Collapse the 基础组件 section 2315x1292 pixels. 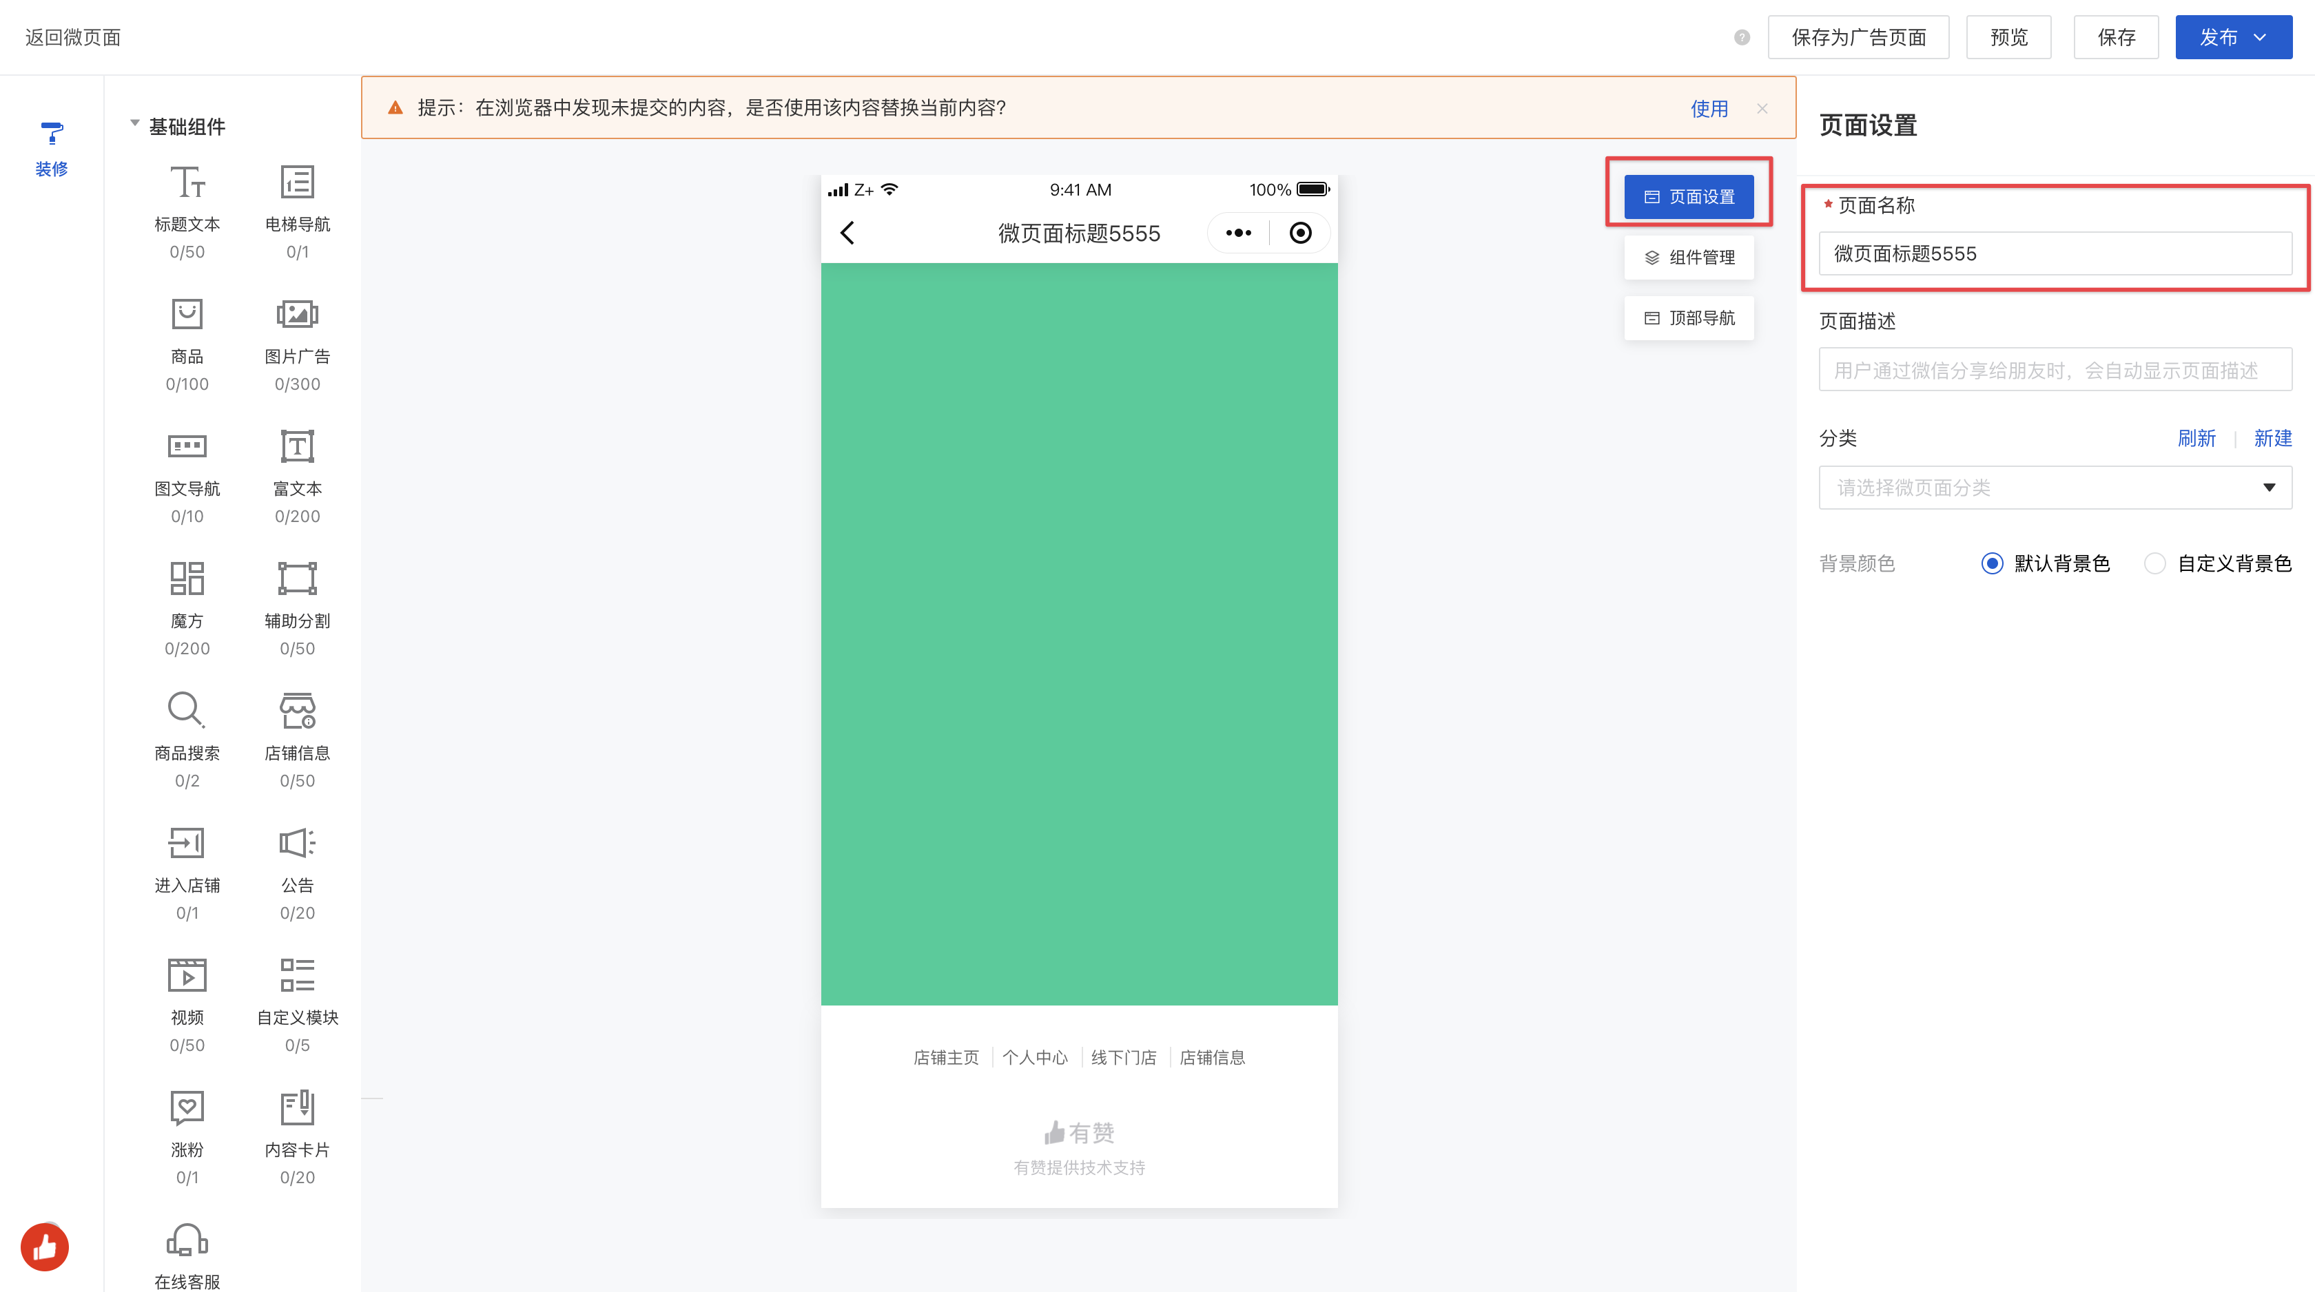click(135, 124)
